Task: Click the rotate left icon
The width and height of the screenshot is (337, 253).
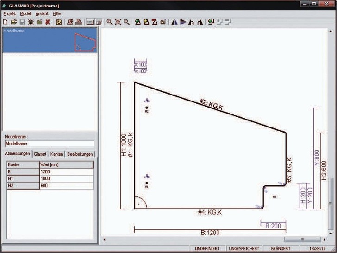Action: coord(191,22)
